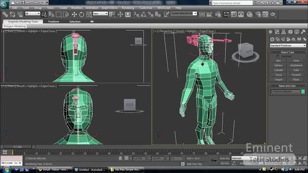Open the Rendered Frame Window icon
The height and width of the screenshot is (173, 308).
click(265, 14)
